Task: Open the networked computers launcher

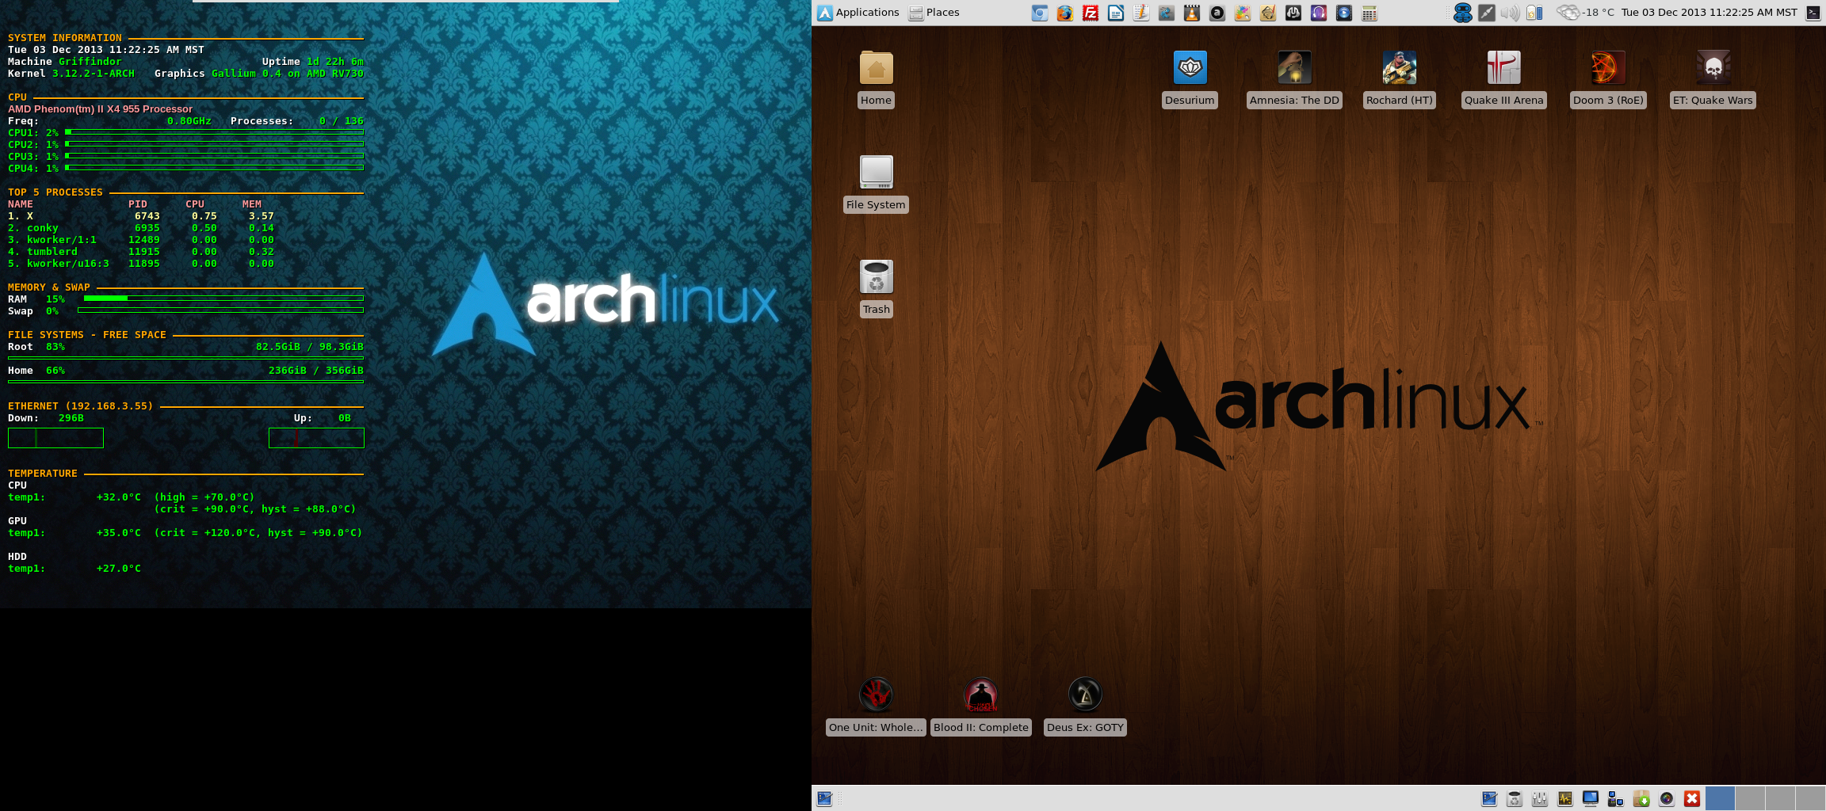Action: [1616, 798]
